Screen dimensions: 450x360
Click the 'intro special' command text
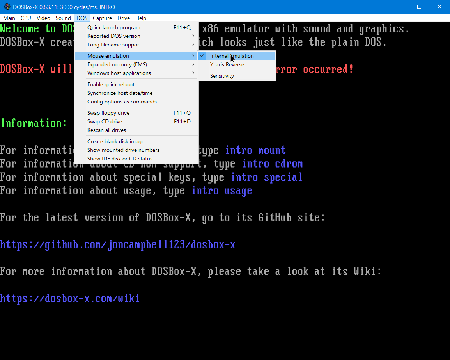tap(267, 177)
